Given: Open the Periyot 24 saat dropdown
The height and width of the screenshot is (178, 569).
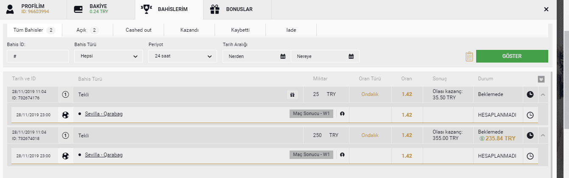Looking at the screenshot, I should tap(183, 56).
